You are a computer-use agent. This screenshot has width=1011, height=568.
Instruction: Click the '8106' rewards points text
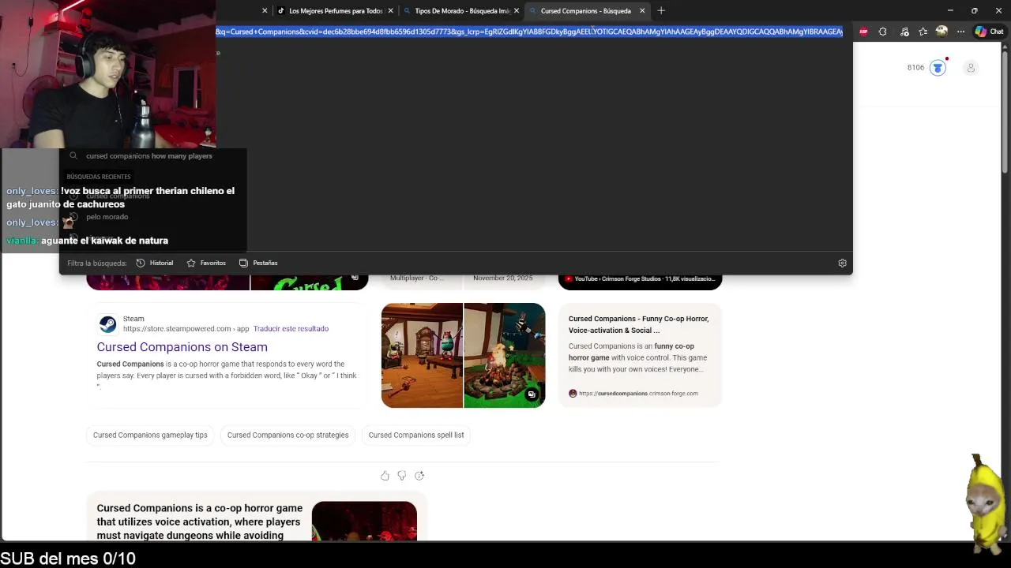point(915,68)
